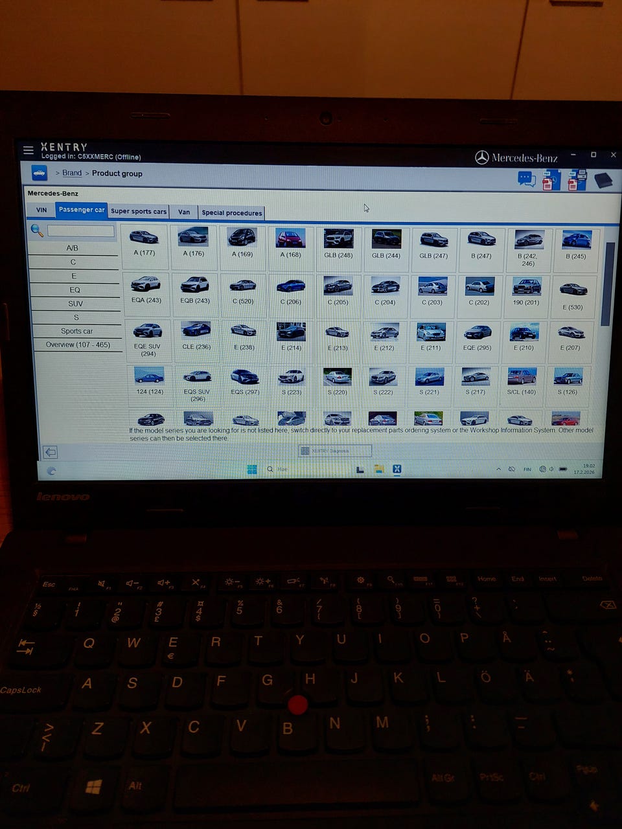Open the Super sports cars tab
The image size is (622, 829).
pyautogui.click(x=139, y=211)
